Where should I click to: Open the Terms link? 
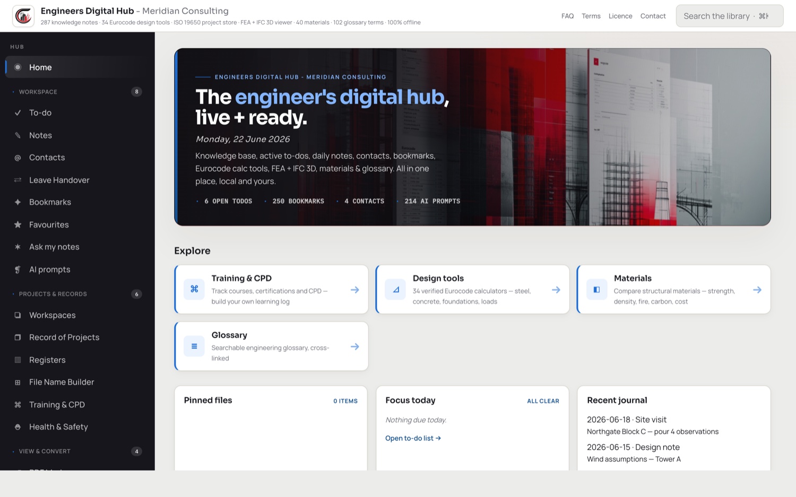tap(591, 16)
